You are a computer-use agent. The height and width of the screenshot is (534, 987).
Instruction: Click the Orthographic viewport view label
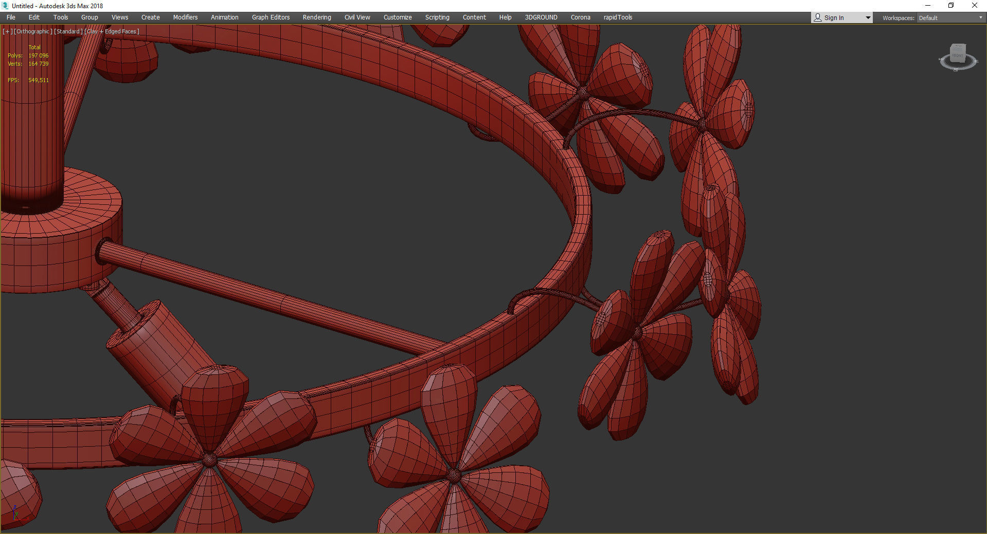[33, 31]
